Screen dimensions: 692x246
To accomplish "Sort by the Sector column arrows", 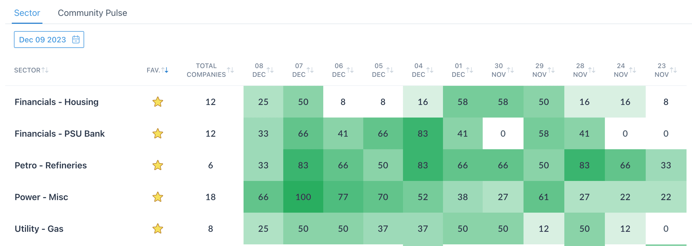I will pos(45,70).
